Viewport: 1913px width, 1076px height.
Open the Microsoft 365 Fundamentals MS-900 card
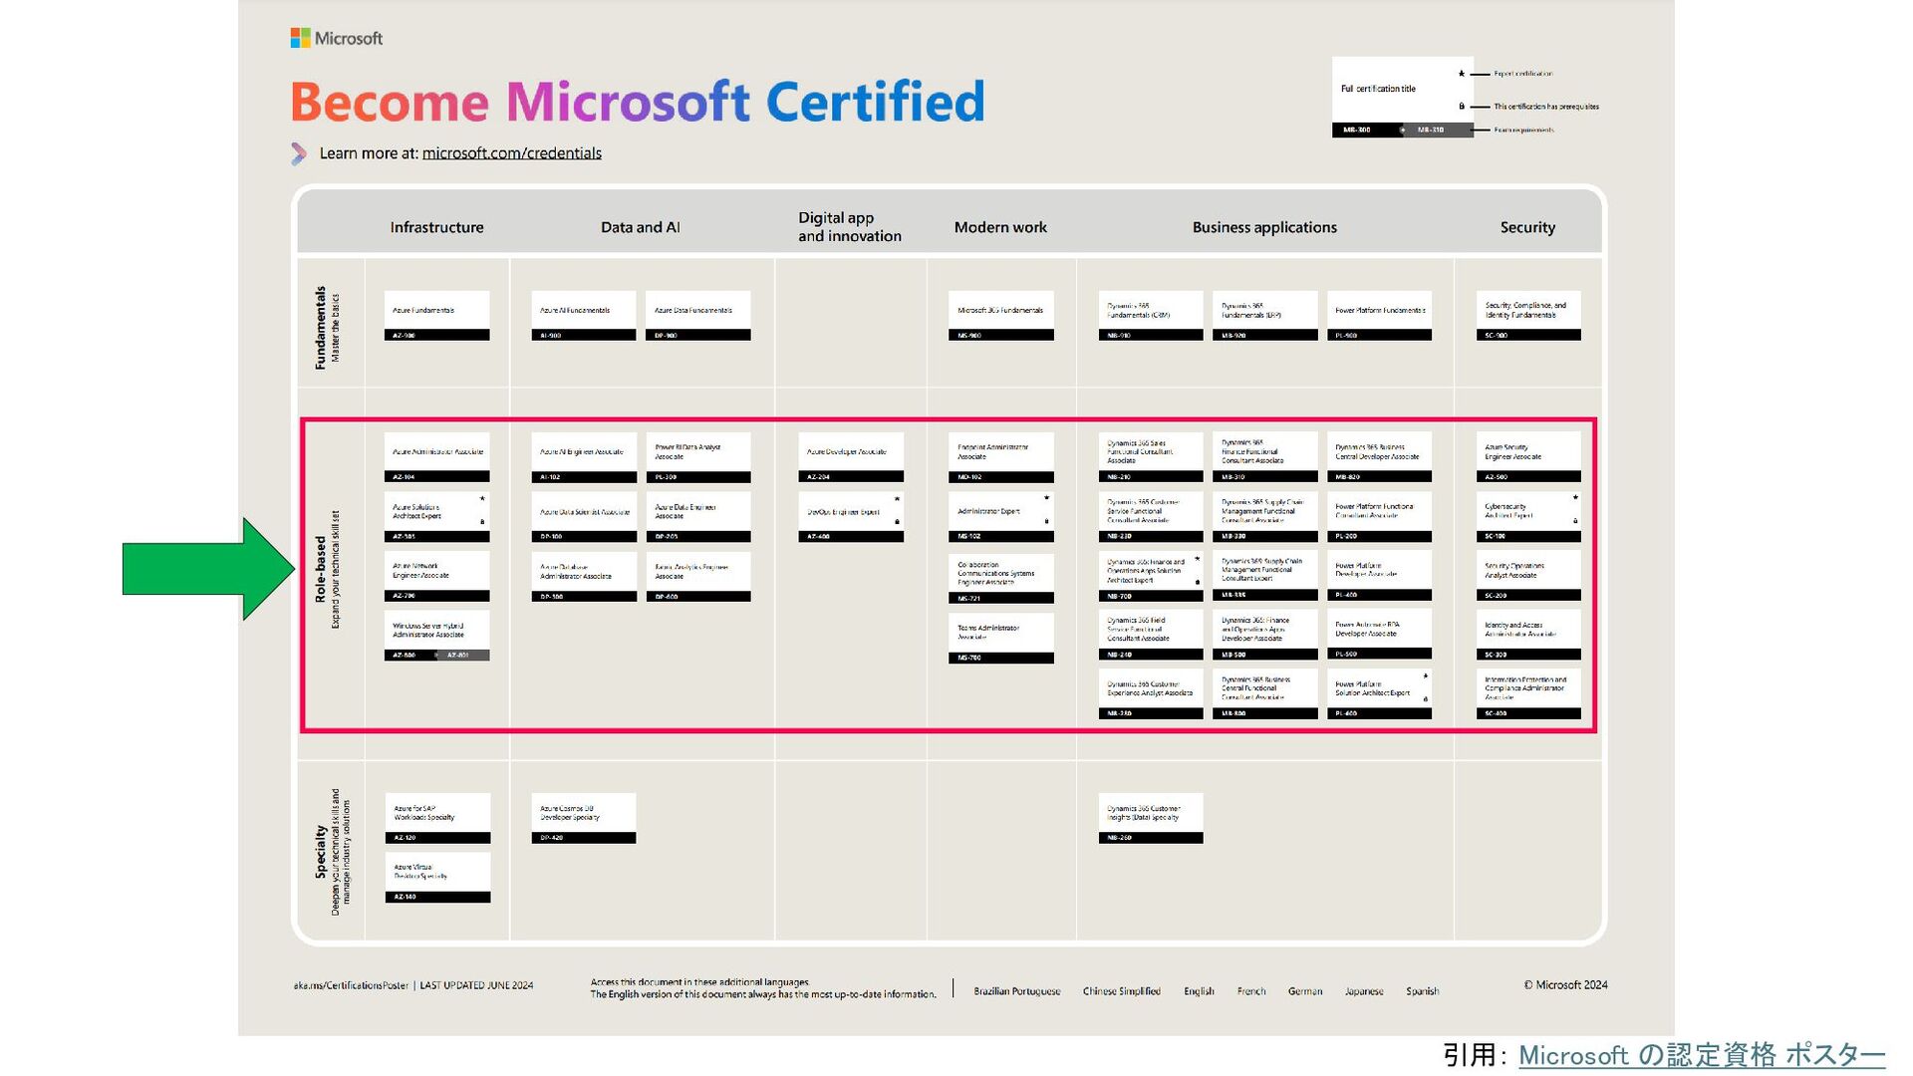1000,316
